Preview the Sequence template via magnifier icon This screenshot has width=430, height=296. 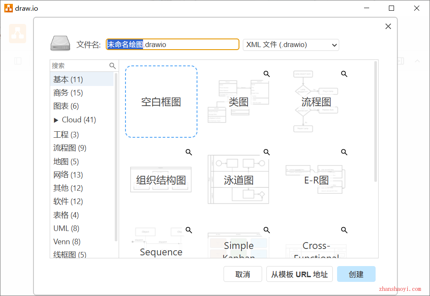click(188, 230)
